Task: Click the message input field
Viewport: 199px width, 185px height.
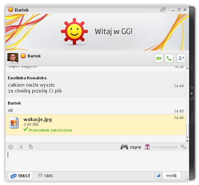Action: (x=97, y=161)
